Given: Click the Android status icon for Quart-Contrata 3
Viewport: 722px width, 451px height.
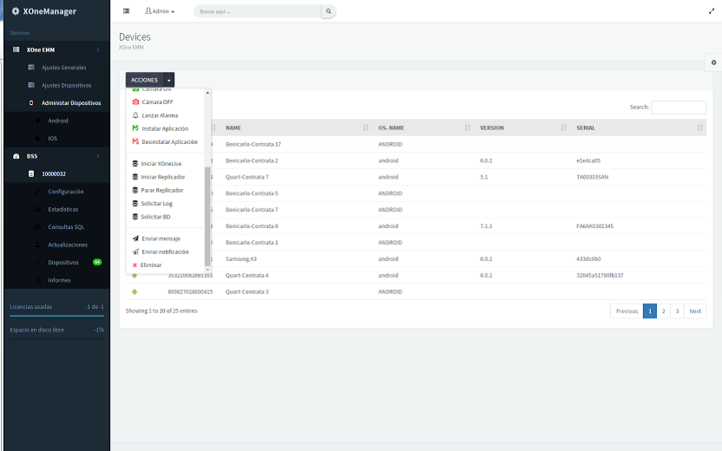Looking at the screenshot, I should click(135, 291).
